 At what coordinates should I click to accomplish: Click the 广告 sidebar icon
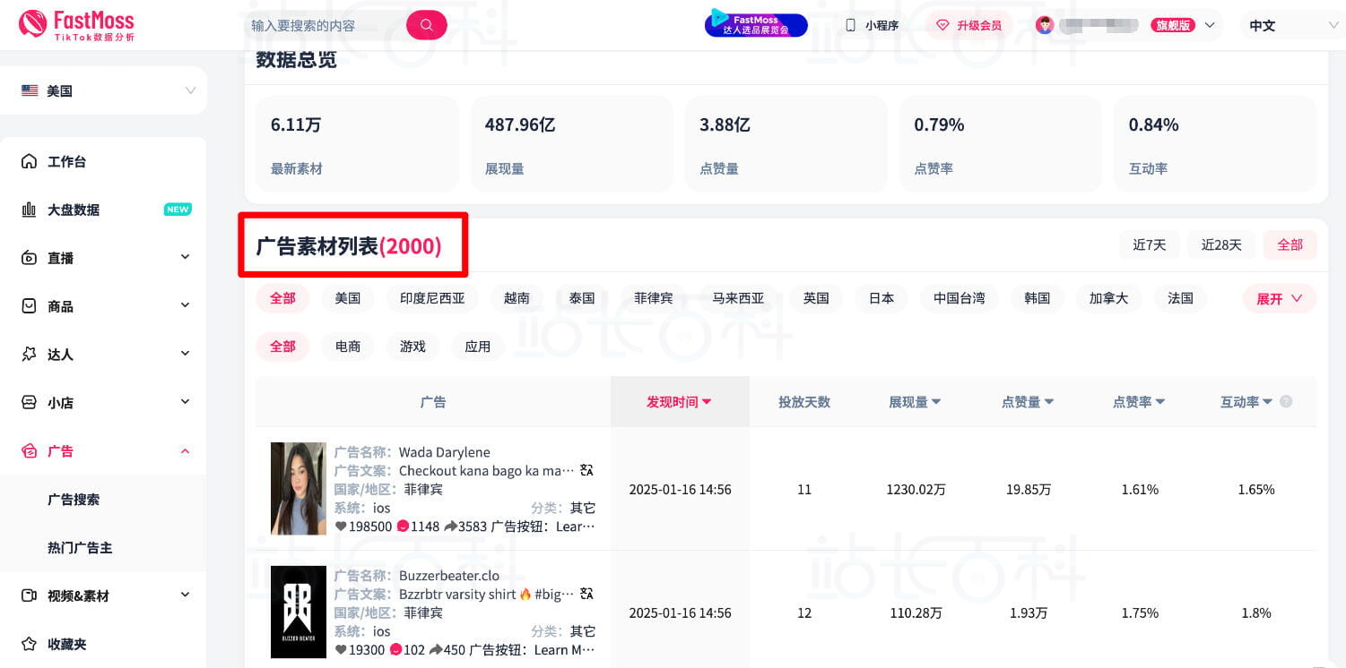(30, 451)
